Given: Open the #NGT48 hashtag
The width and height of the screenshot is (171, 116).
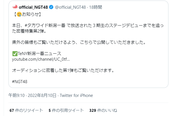Looking at the screenshot, I should point(20,81).
